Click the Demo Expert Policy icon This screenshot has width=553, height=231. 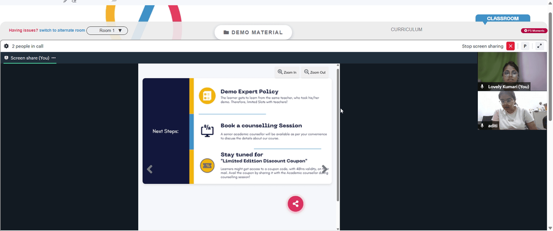click(207, 95)
